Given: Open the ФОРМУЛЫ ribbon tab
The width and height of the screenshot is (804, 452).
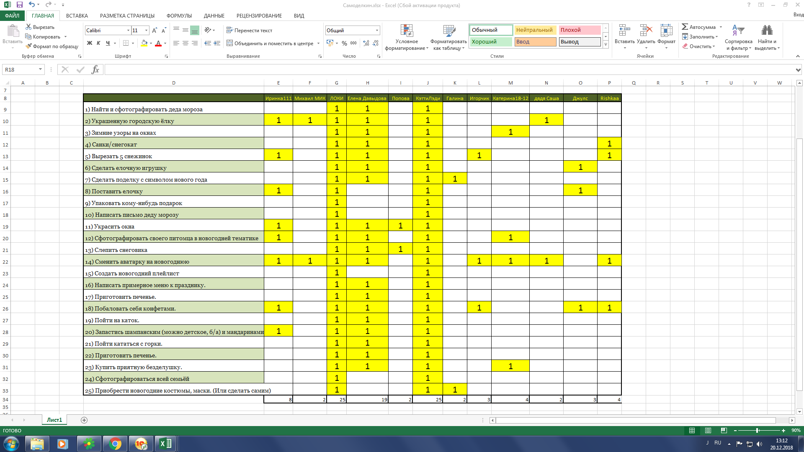Looking at the screenshot, I should [x=179, y=16].
